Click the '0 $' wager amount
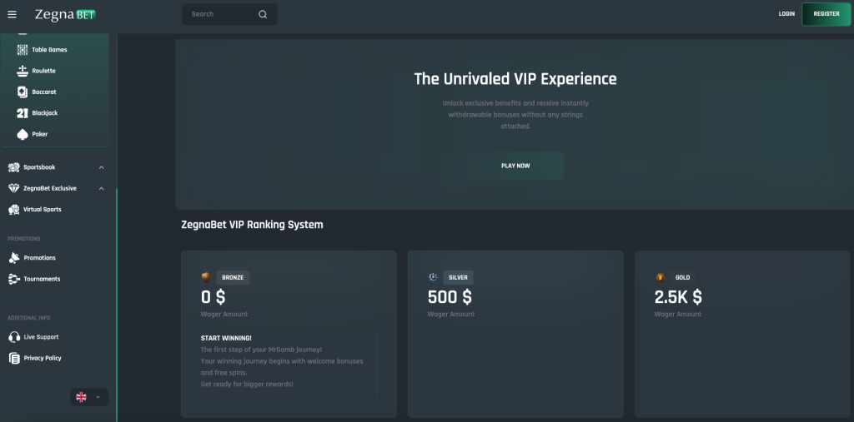The image size is (854, 422). [x=213, y=297]
